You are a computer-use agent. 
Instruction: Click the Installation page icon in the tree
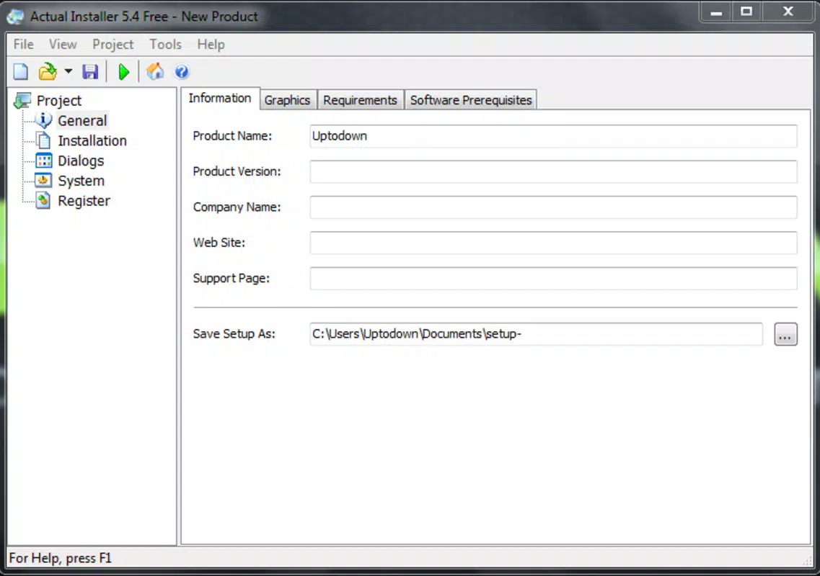point(43,140)
